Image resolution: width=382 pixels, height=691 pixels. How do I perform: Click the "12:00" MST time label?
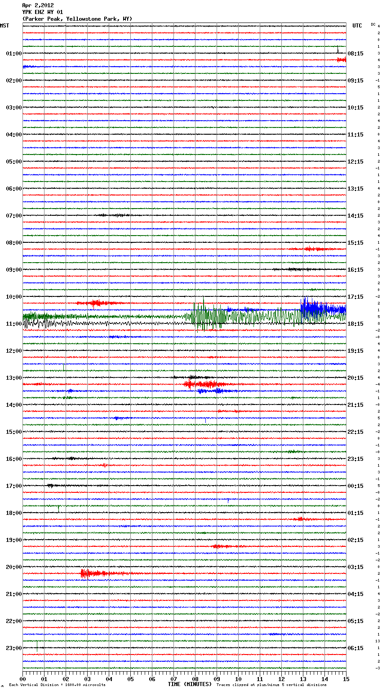click(x=14, y=351)
